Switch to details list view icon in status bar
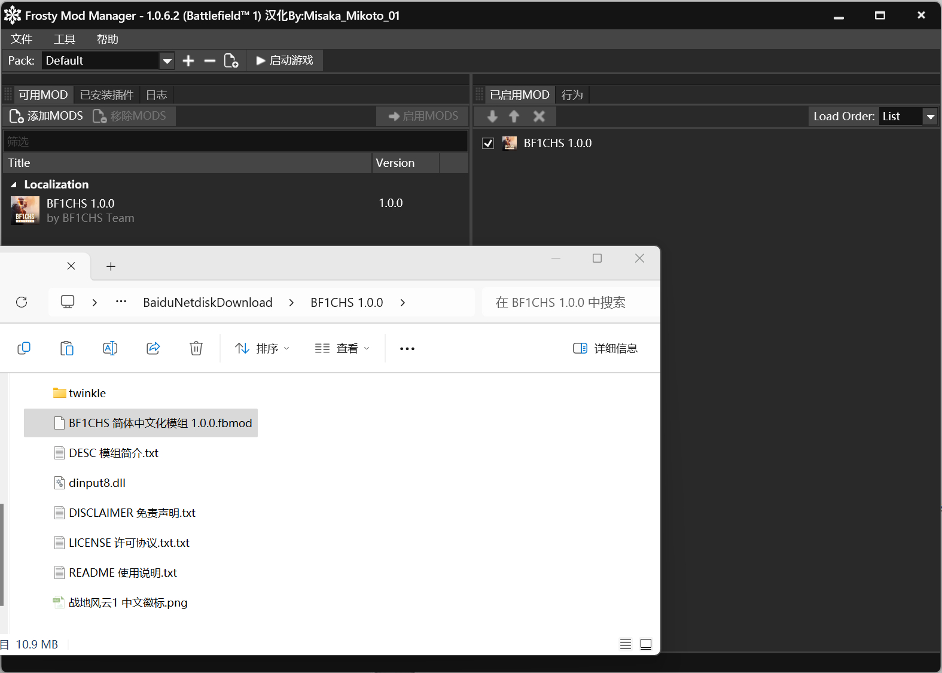Screen dimensions: 942x673 [x=626, y=644]
